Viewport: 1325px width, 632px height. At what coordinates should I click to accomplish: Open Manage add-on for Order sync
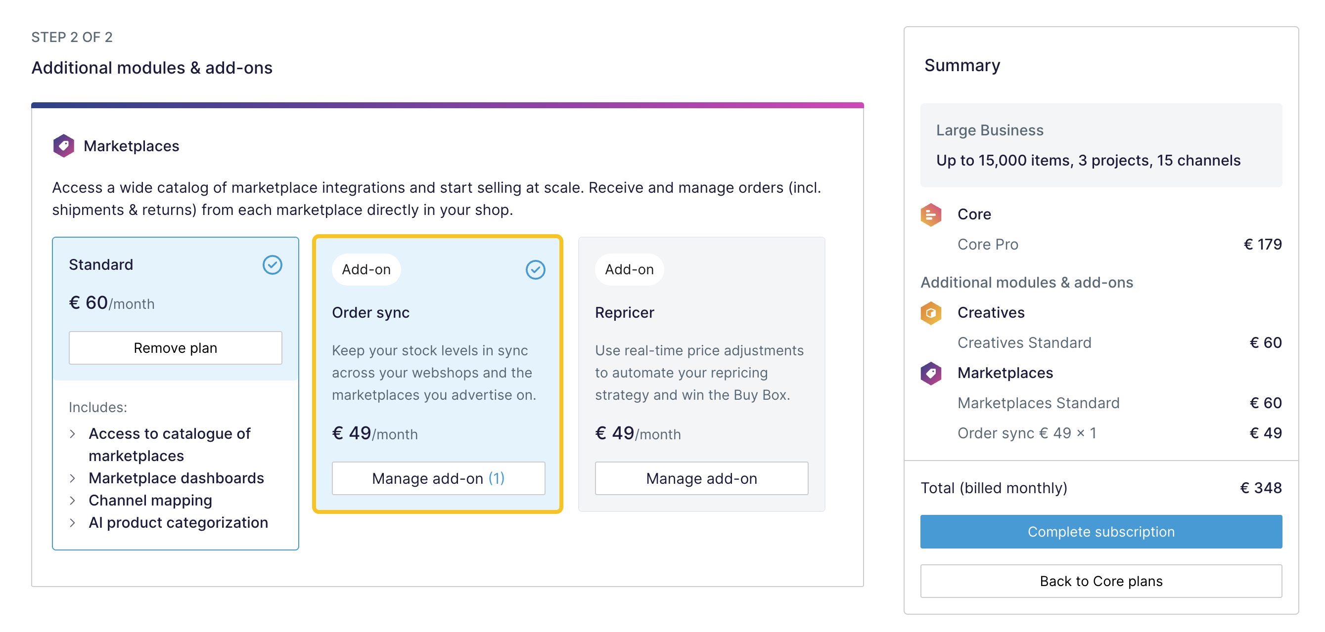438,478
